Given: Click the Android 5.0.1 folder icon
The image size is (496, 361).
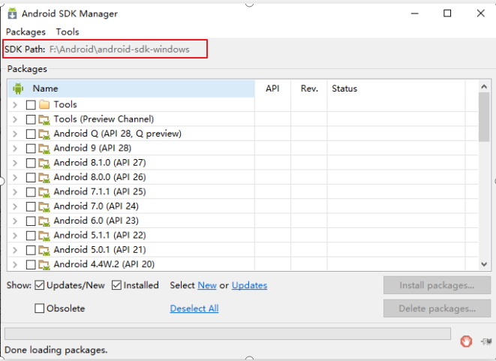Looking at the screenshot, I should pyautogui.click(x=44, y=250).
